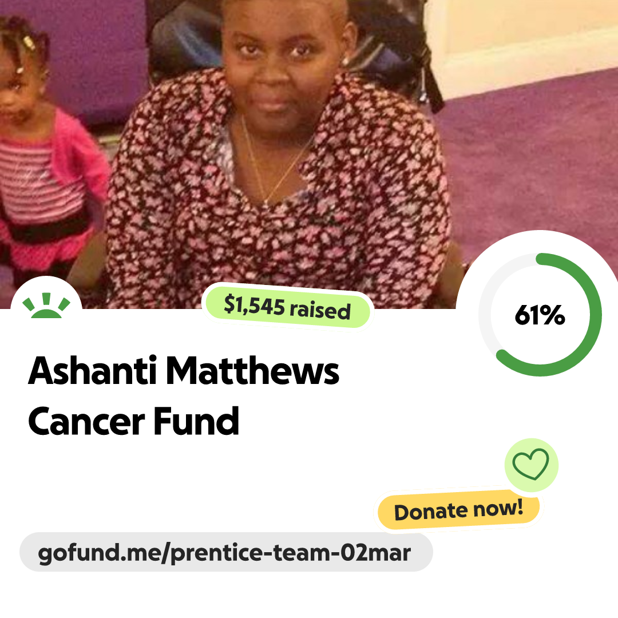Click the 61% percentage text
The width and height of the screenshot is (618, 618).
pos(540,315)
